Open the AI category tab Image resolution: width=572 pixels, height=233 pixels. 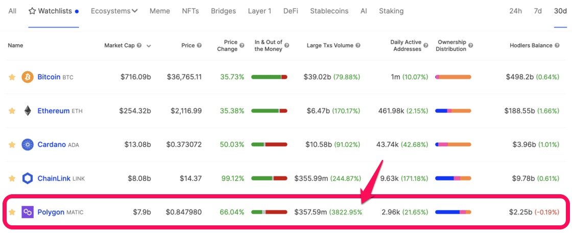(364, 11)
